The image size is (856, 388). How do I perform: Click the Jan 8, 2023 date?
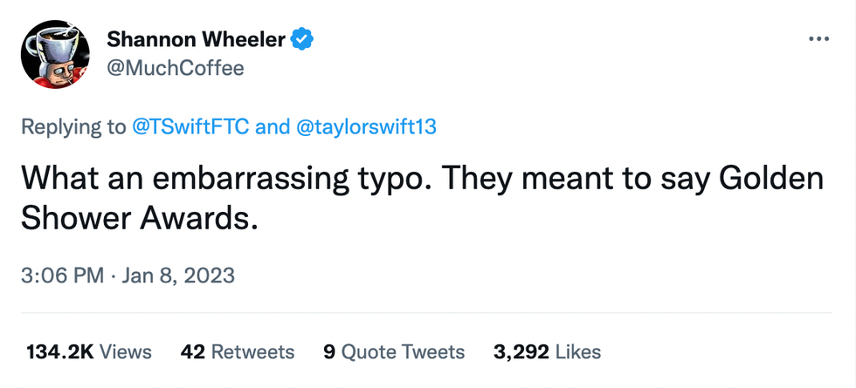point(178,276)
